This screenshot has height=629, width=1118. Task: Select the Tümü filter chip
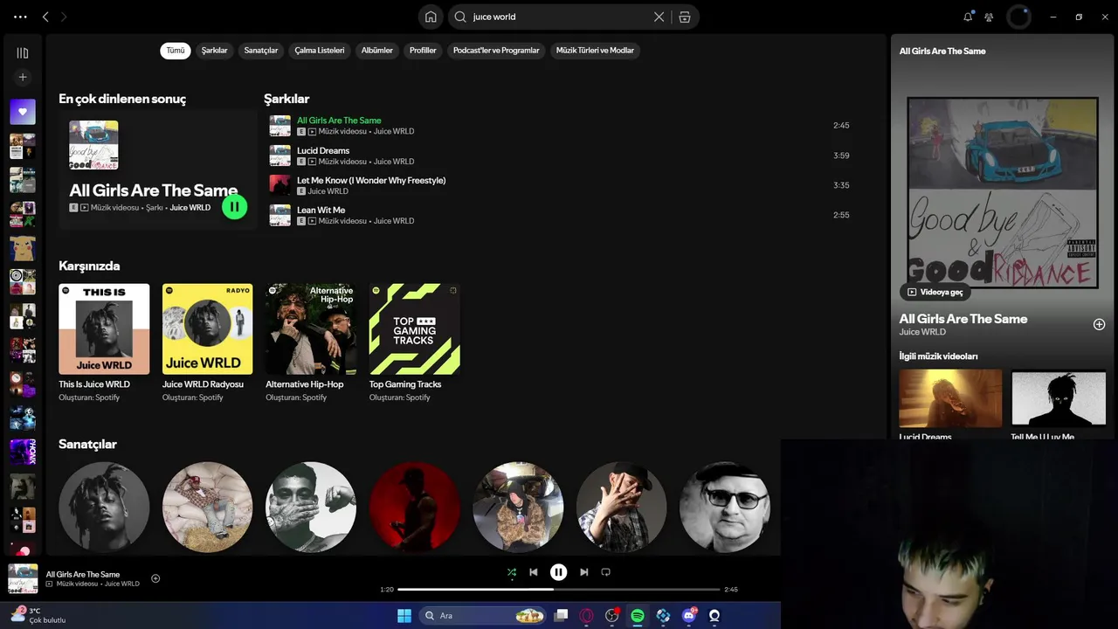[x=176, y=51]
